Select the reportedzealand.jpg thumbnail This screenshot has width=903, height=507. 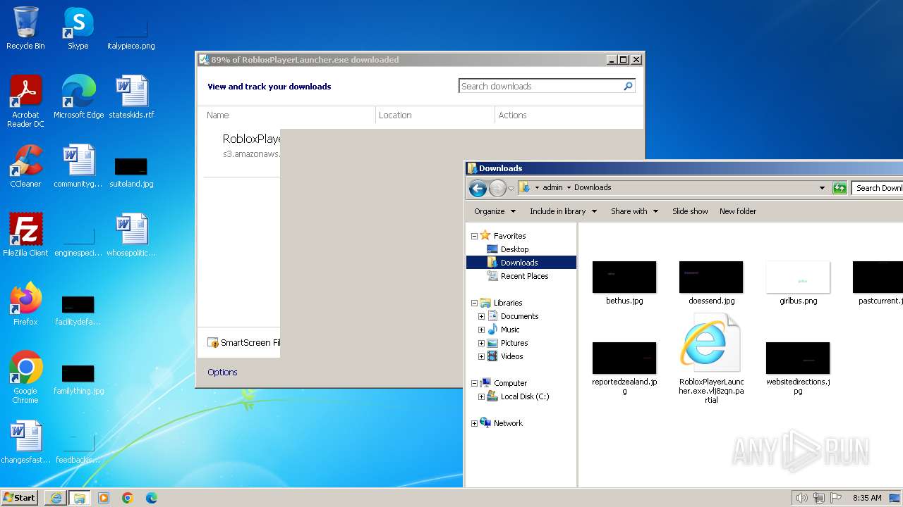(624, 359)
